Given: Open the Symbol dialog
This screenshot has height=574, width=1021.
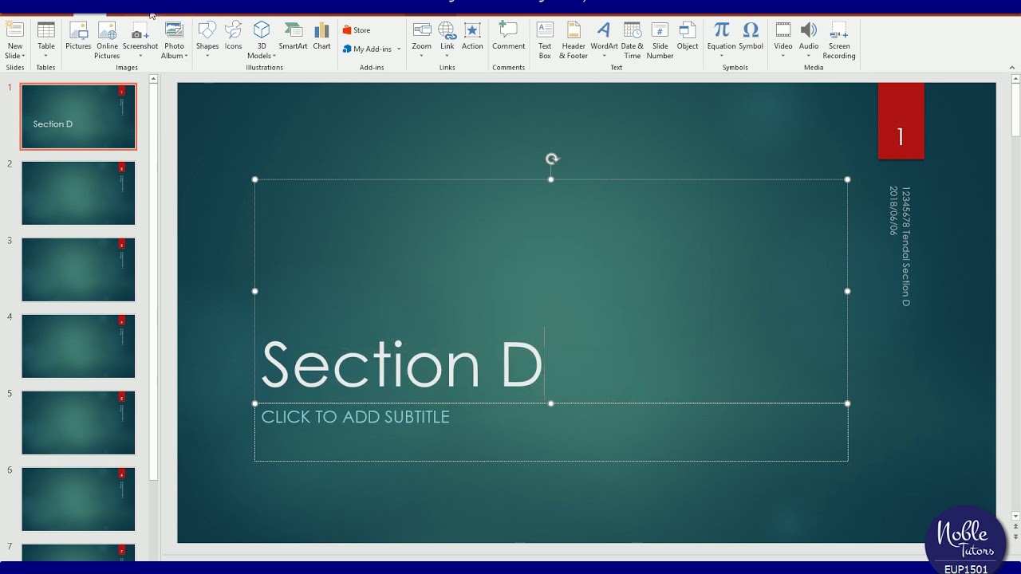Looking at the screenshot, I should click(751, 36).
